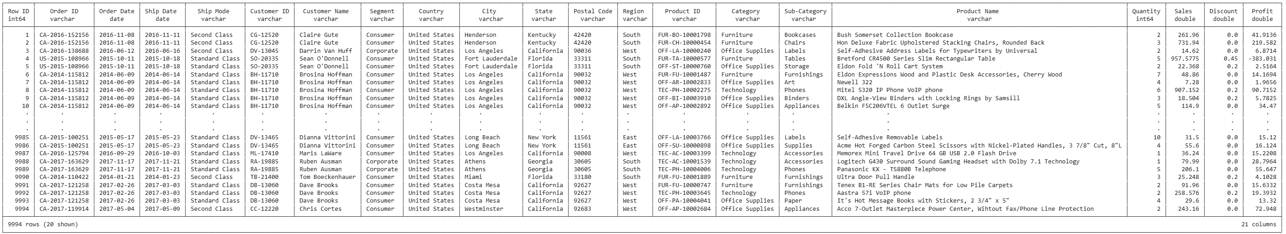The image size is (1286, 234).
Task: Click the Discount column header
Action: tap(1223, 15)
